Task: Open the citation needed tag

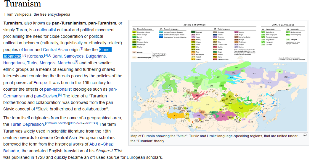Action: pyautogui.click(x=57, y=123)
